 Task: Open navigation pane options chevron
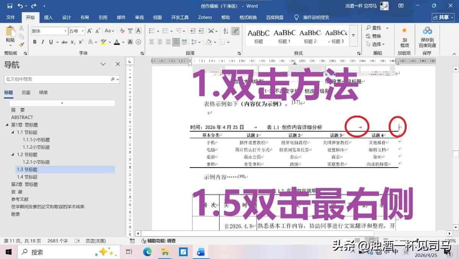pyautogui.click(x=103, y=64)
